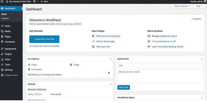
Task: Click the Posts pushpin icon in the sidebar
Action: pyautogui.click(x=2, y=26)
